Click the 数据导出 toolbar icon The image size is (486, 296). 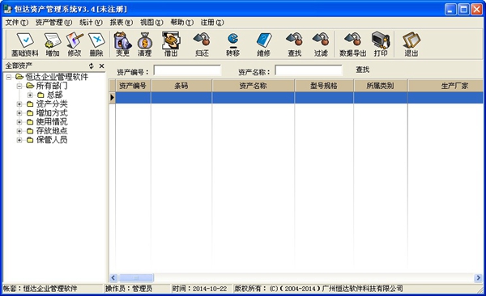tap(352, 44)
